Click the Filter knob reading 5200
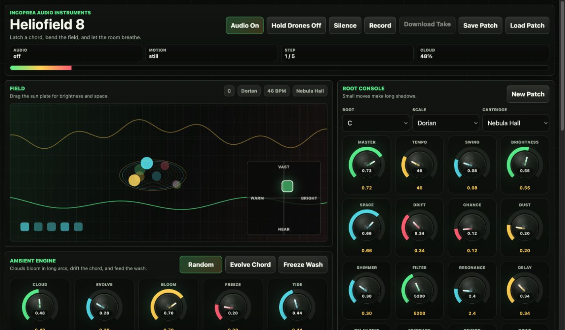The width and height of the screenshot is (565, 330). [420, 290]
